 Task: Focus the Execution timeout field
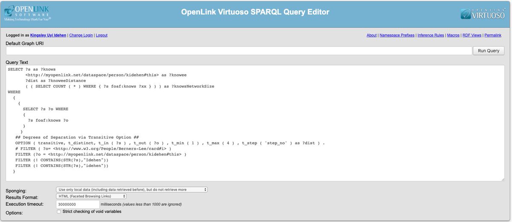[x=78, y=204]
